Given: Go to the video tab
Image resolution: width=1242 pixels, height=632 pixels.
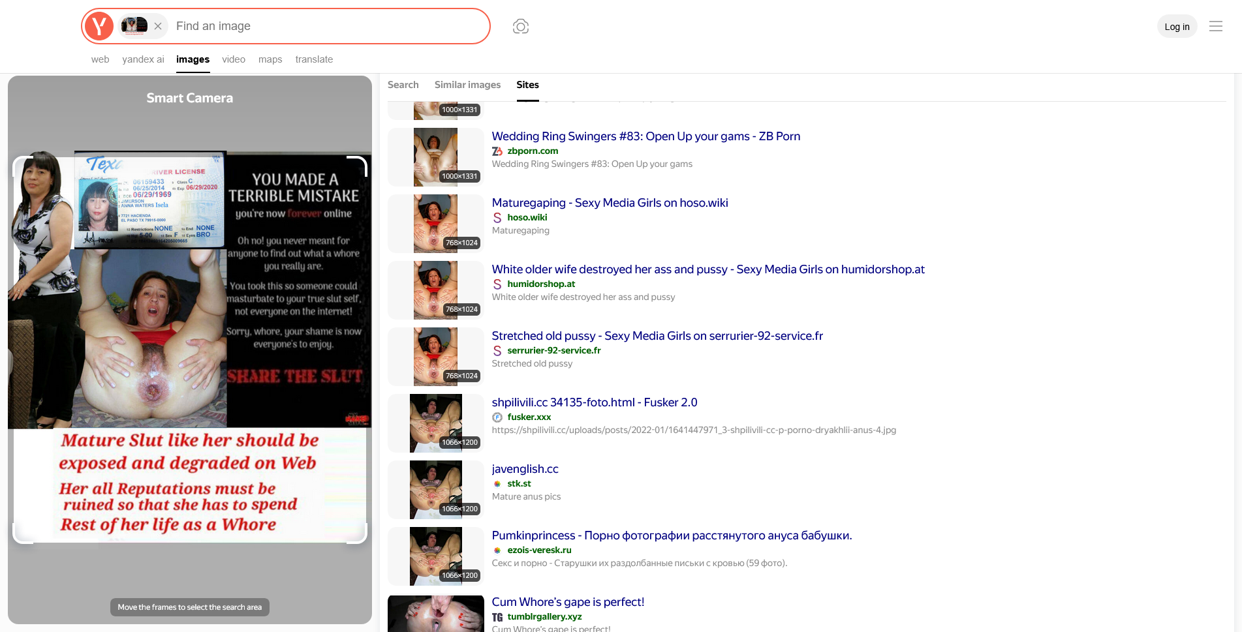Looking at the screenshot, I should pos(233,59).
